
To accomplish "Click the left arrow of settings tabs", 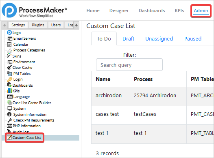I will click(x=5, y=25).
